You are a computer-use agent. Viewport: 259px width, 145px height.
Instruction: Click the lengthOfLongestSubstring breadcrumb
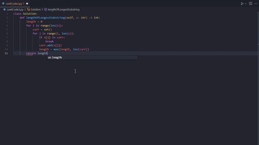64,10
